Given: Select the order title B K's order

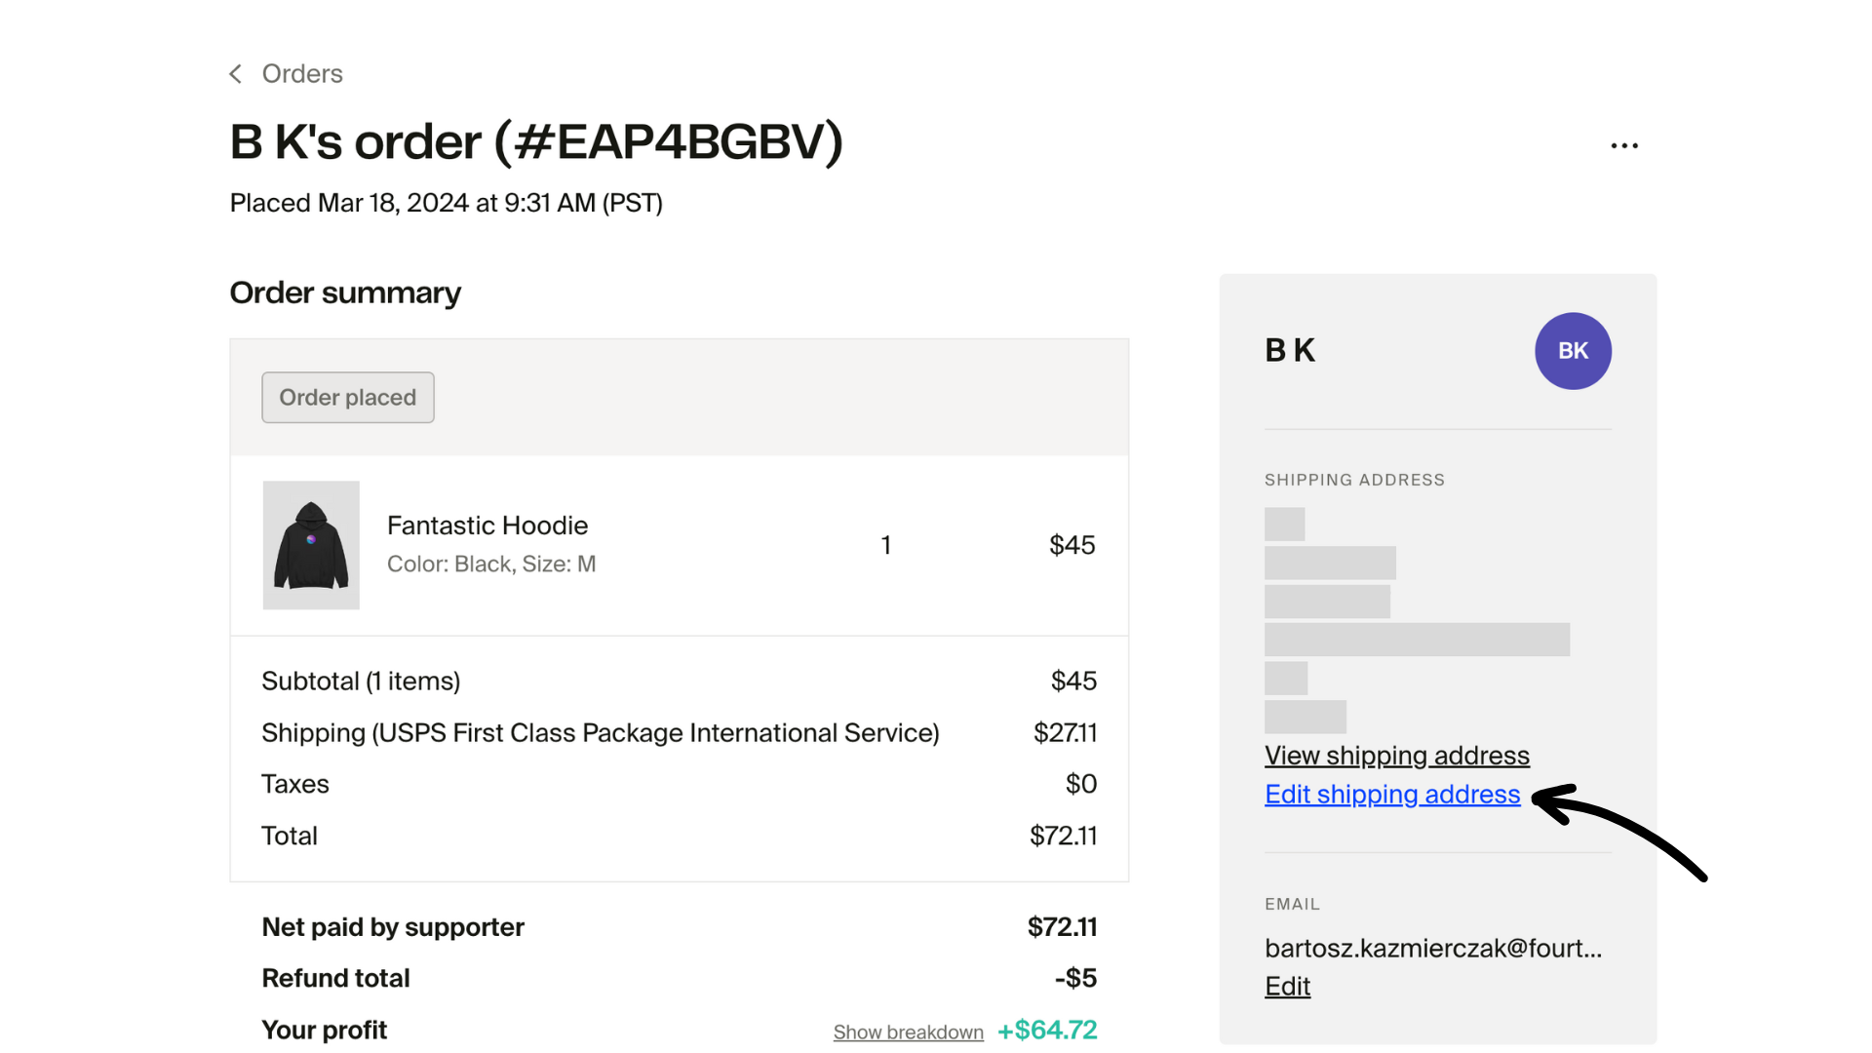Looking at the screenshot, I should [x=535, y=141].
